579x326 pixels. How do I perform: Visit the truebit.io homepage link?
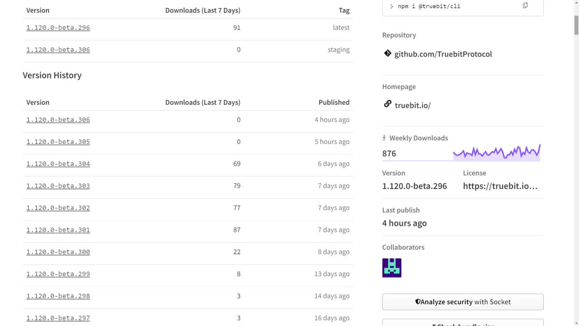(x=413, y=105)
